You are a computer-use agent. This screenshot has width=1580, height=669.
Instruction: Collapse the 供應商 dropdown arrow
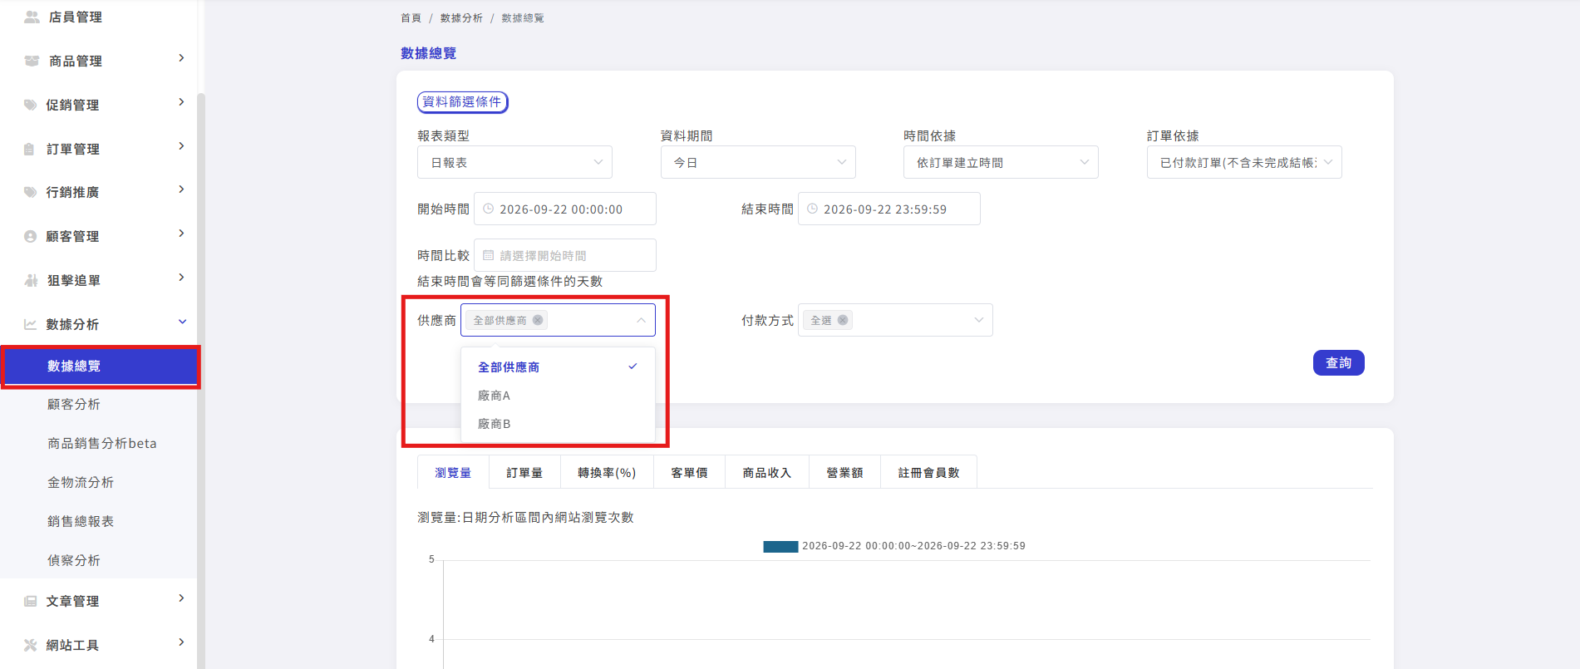[641, 320]
